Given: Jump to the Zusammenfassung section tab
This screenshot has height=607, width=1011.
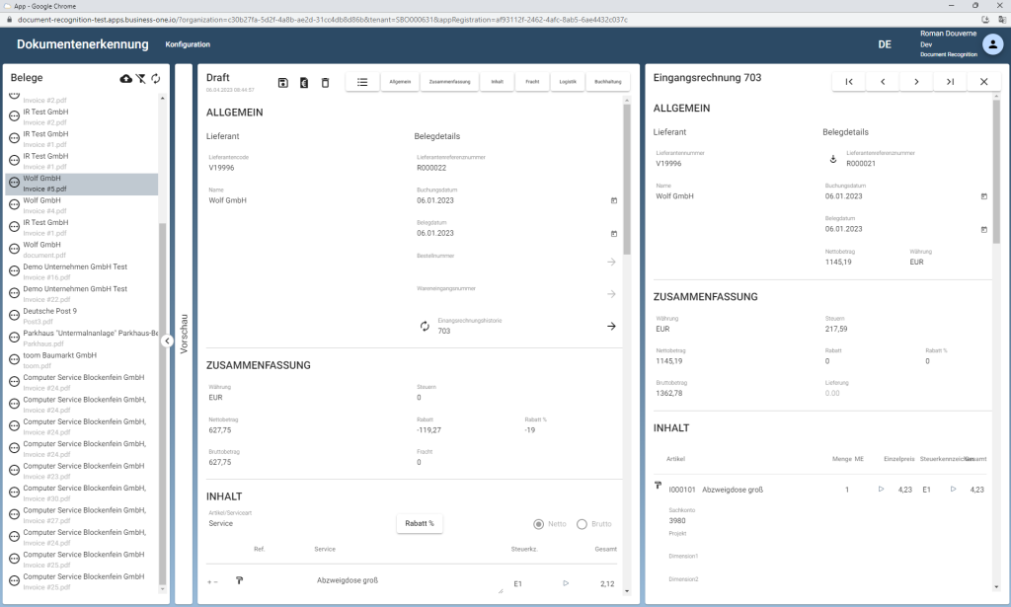Looking at the screenshot, I should click(449, 82).
